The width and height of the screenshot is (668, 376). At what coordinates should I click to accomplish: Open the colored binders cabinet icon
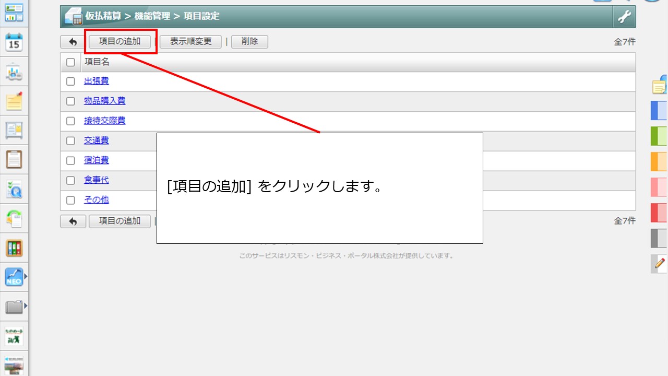coord(14,248)
